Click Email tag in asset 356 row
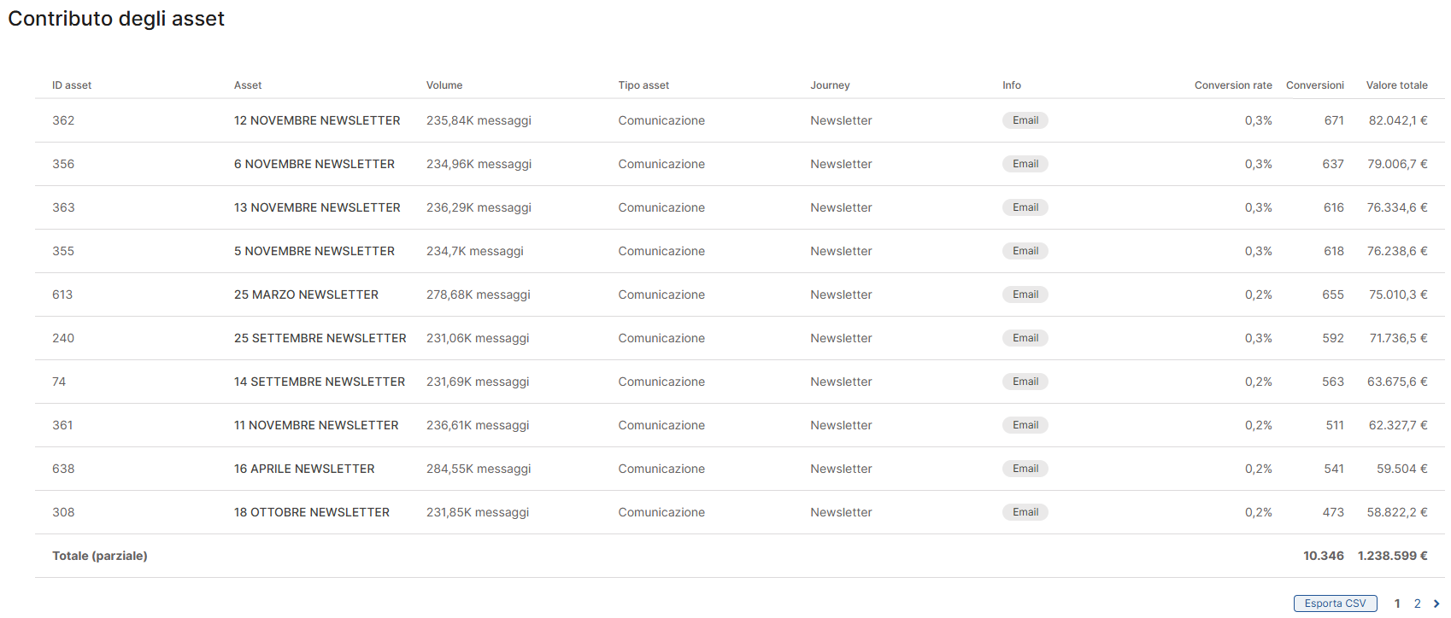 1025,164
